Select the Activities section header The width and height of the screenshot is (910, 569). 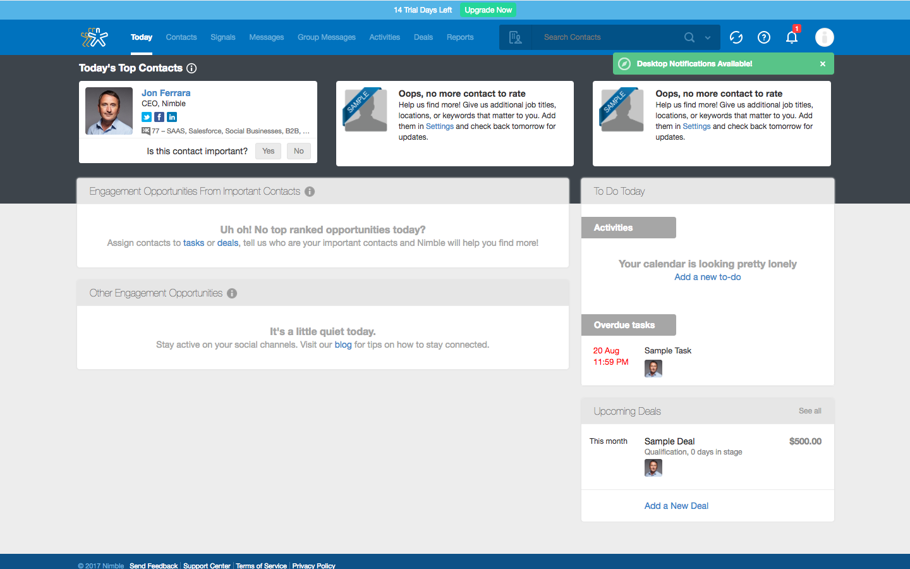(629, 228)
